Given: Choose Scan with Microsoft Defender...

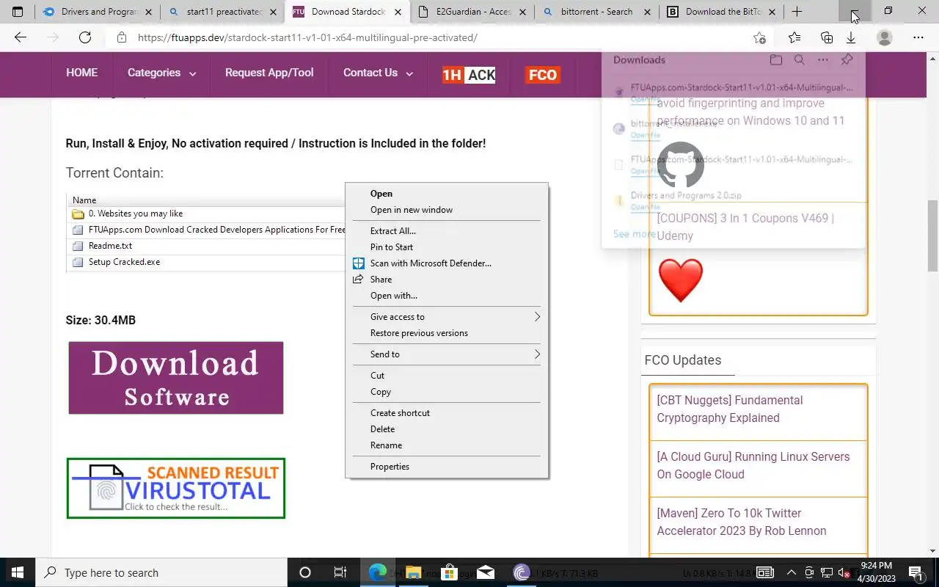Looking at the screenshot, I should pos(447,263).
